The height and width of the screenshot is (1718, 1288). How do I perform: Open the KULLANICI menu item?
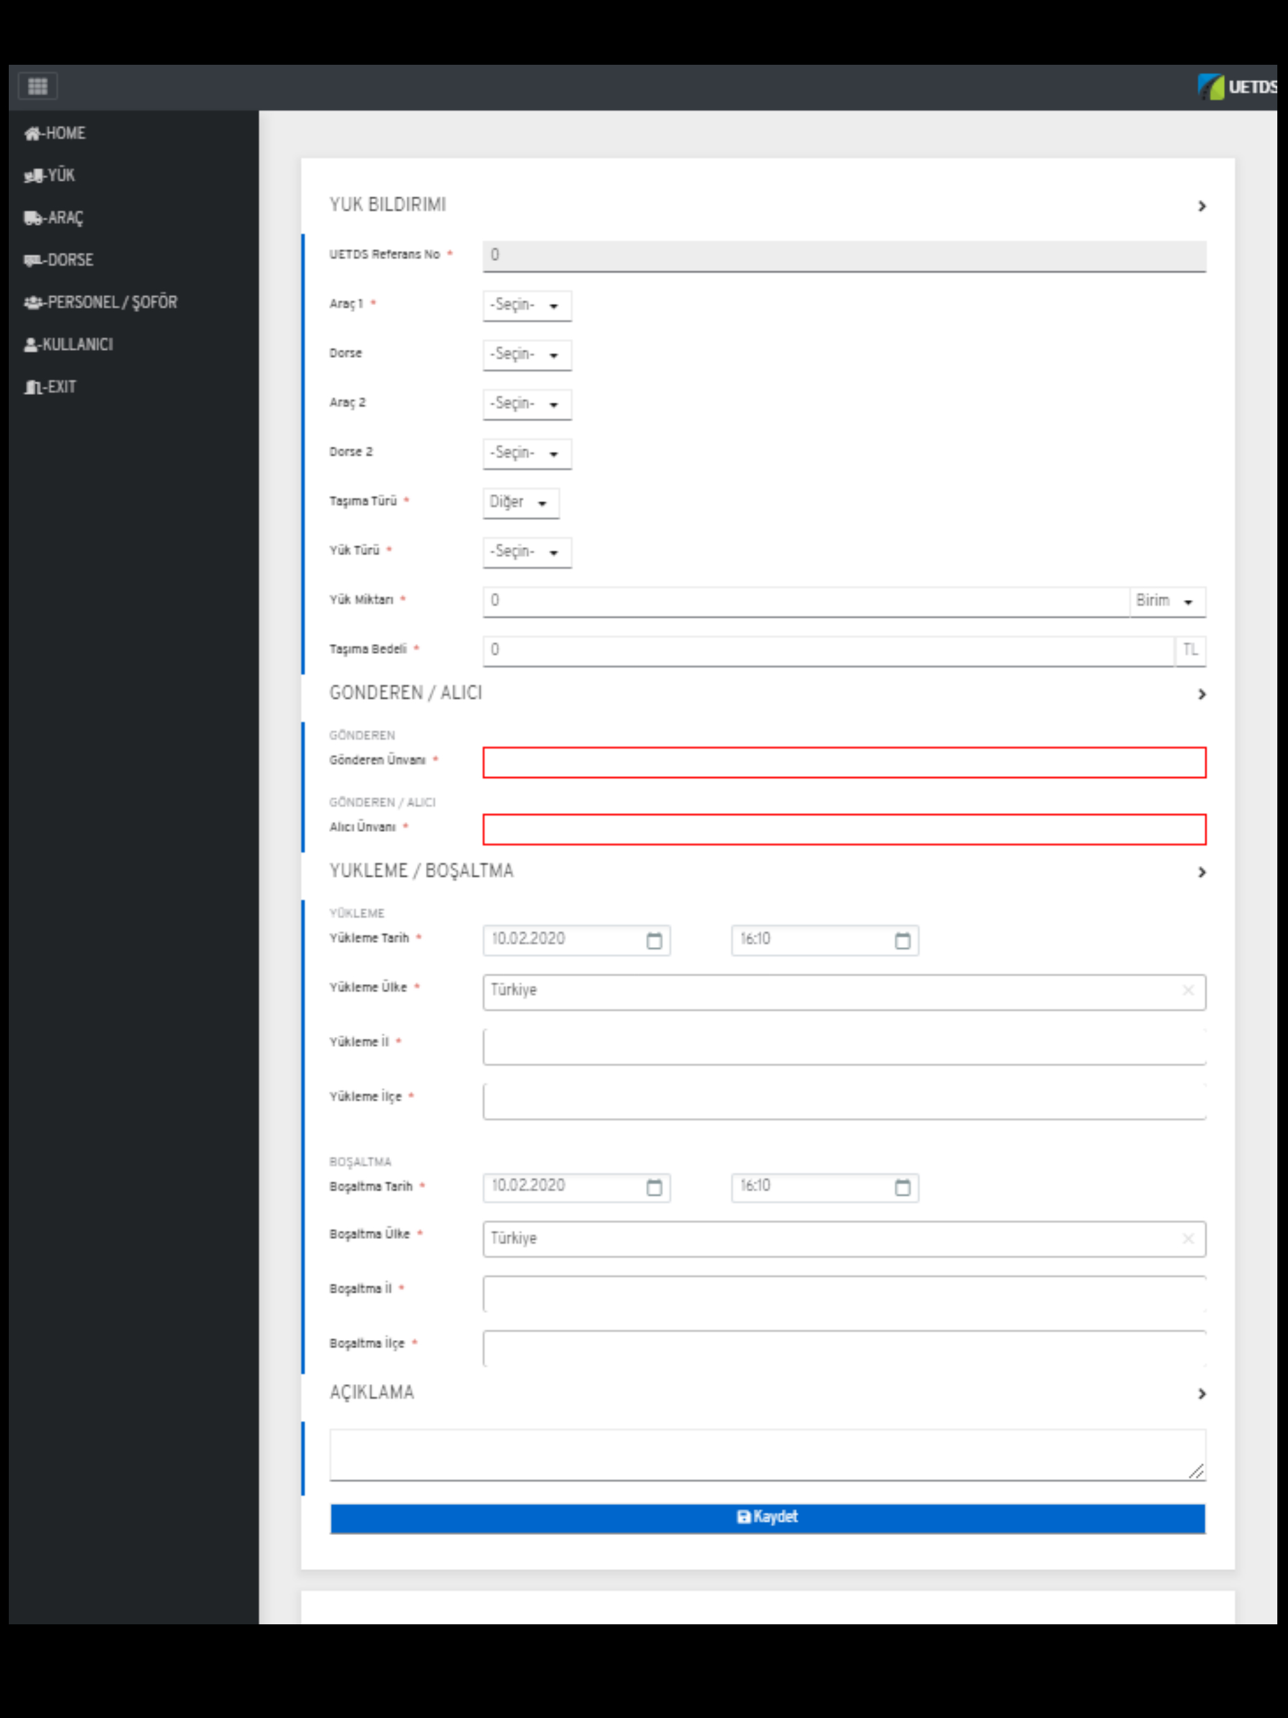[x=69, y=345]
